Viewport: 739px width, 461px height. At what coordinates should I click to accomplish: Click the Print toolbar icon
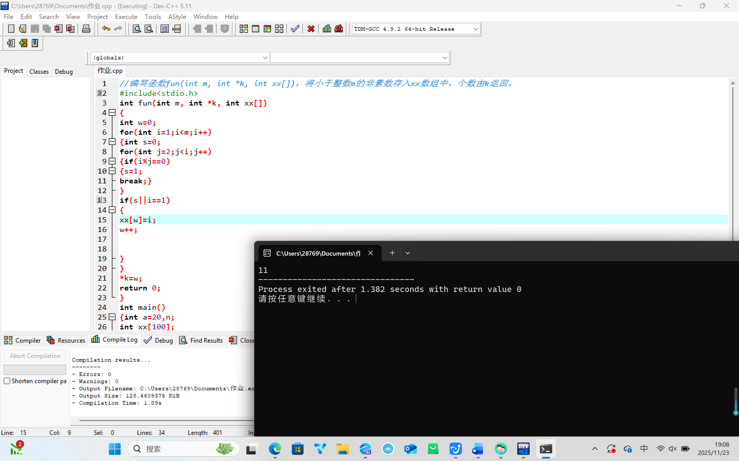(x=86, y=29)
